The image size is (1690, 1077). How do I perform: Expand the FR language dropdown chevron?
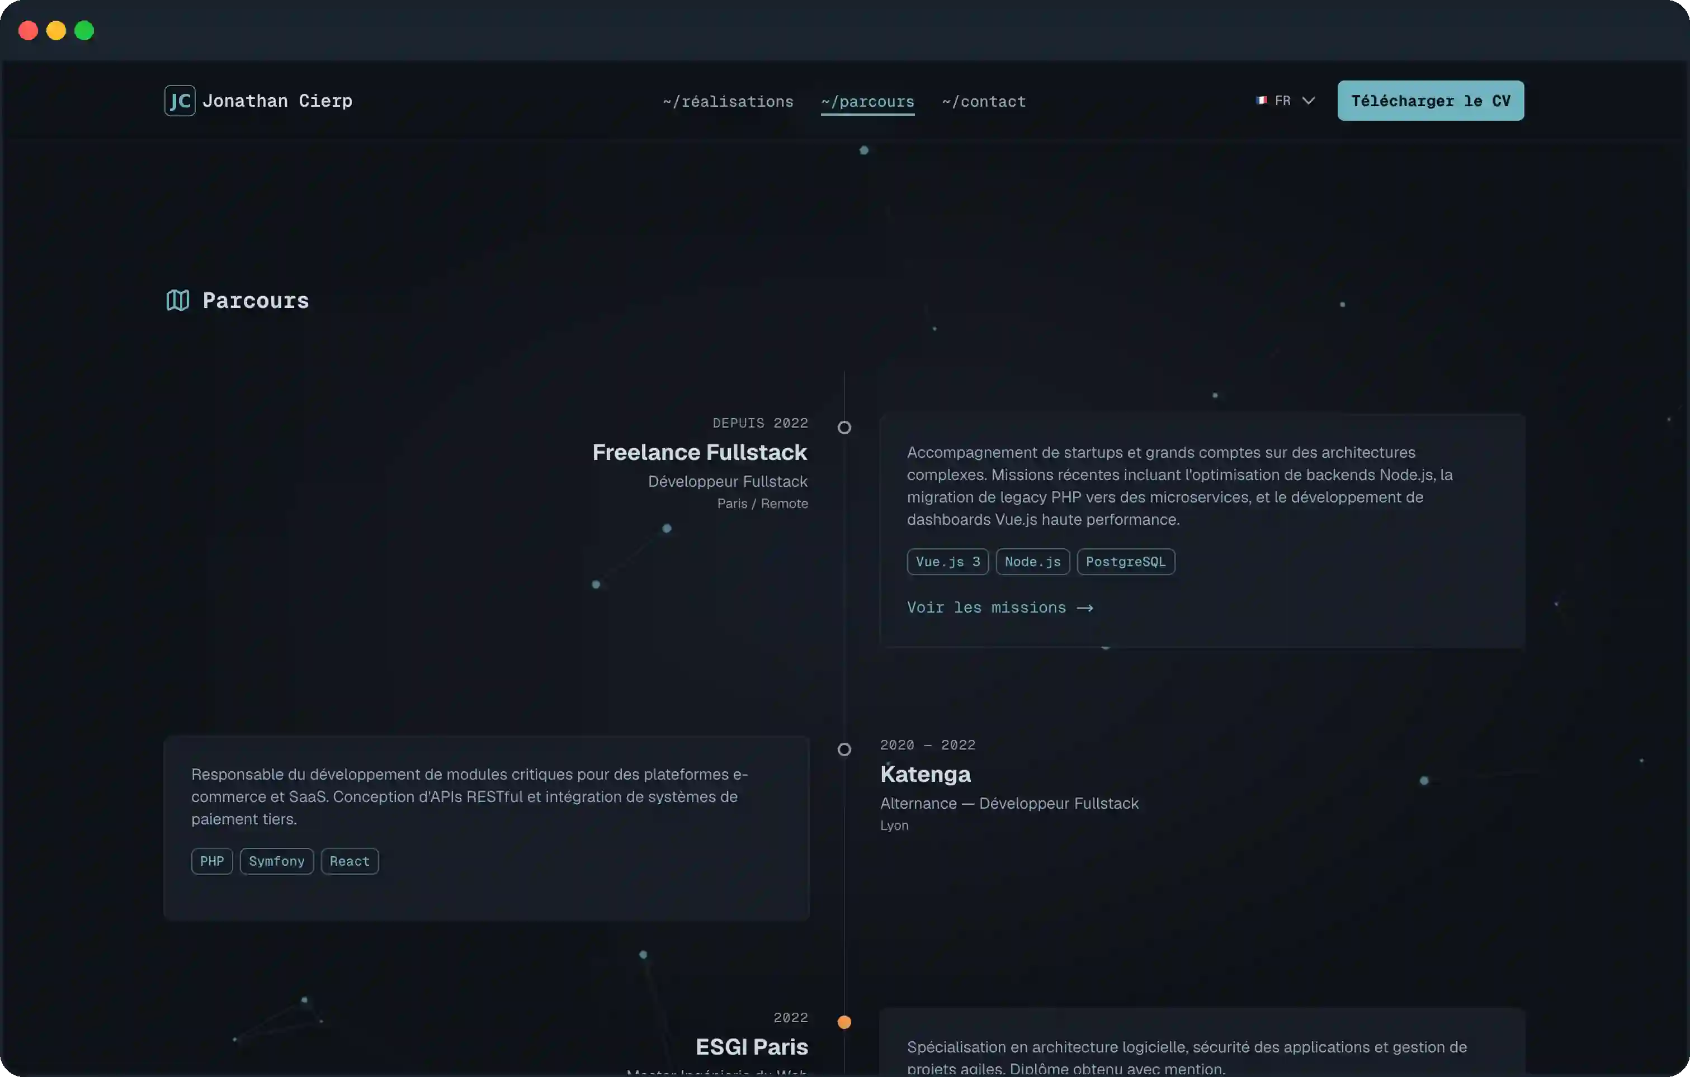pos(1308,101)
